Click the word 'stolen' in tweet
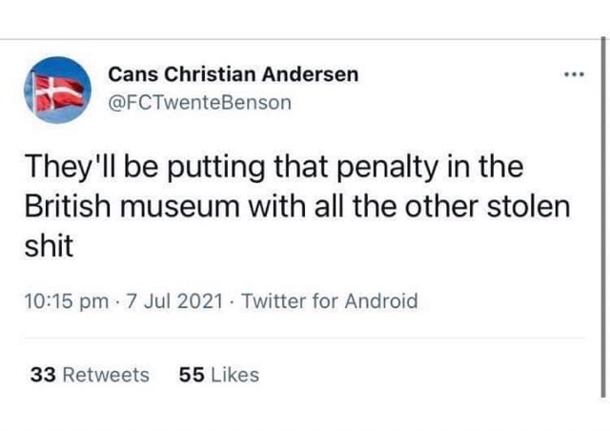Image resolution: width=610 pixels, height=431 pixels. [529, 206]
